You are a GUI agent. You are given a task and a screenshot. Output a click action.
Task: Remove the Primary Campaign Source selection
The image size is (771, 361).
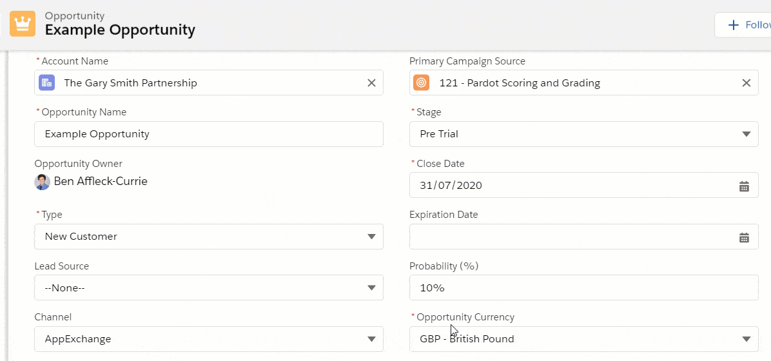pyautogui.click(x=746, y=83)
